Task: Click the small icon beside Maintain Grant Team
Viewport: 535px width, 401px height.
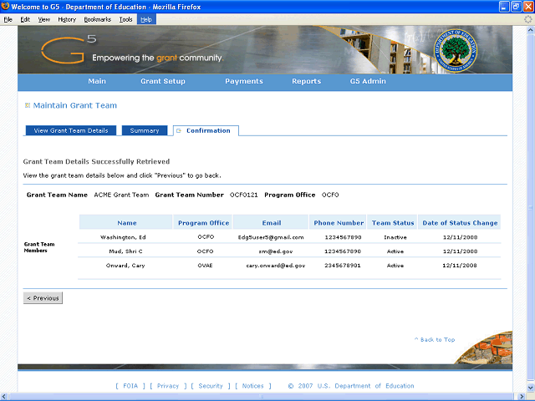Action: pyautogui.click(x=27, y=105)
